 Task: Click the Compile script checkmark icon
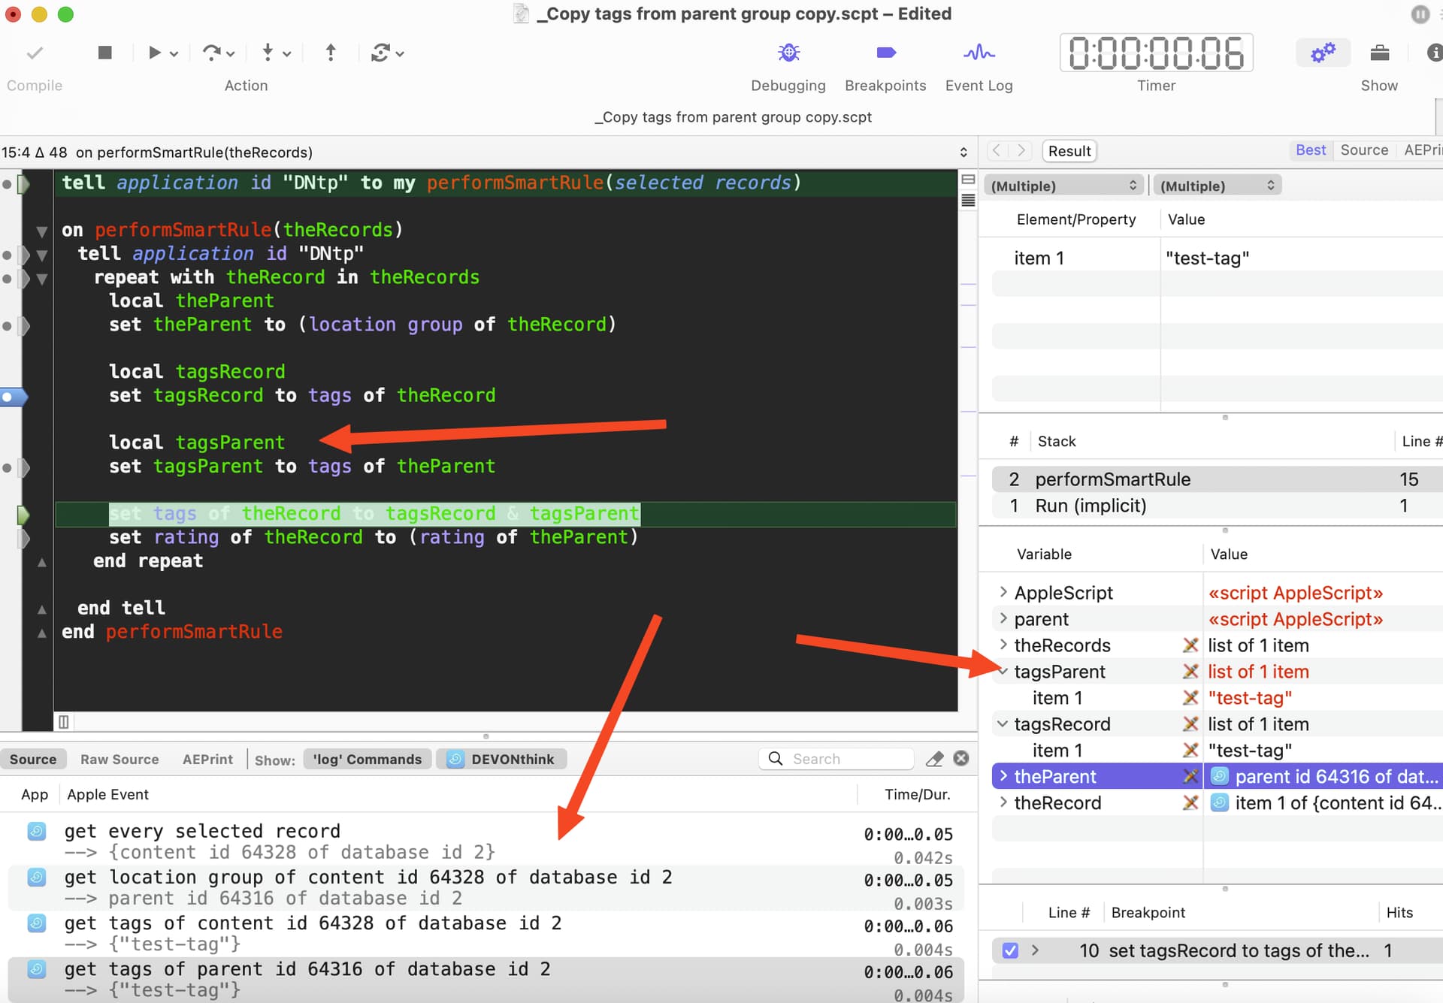(34, 53)
